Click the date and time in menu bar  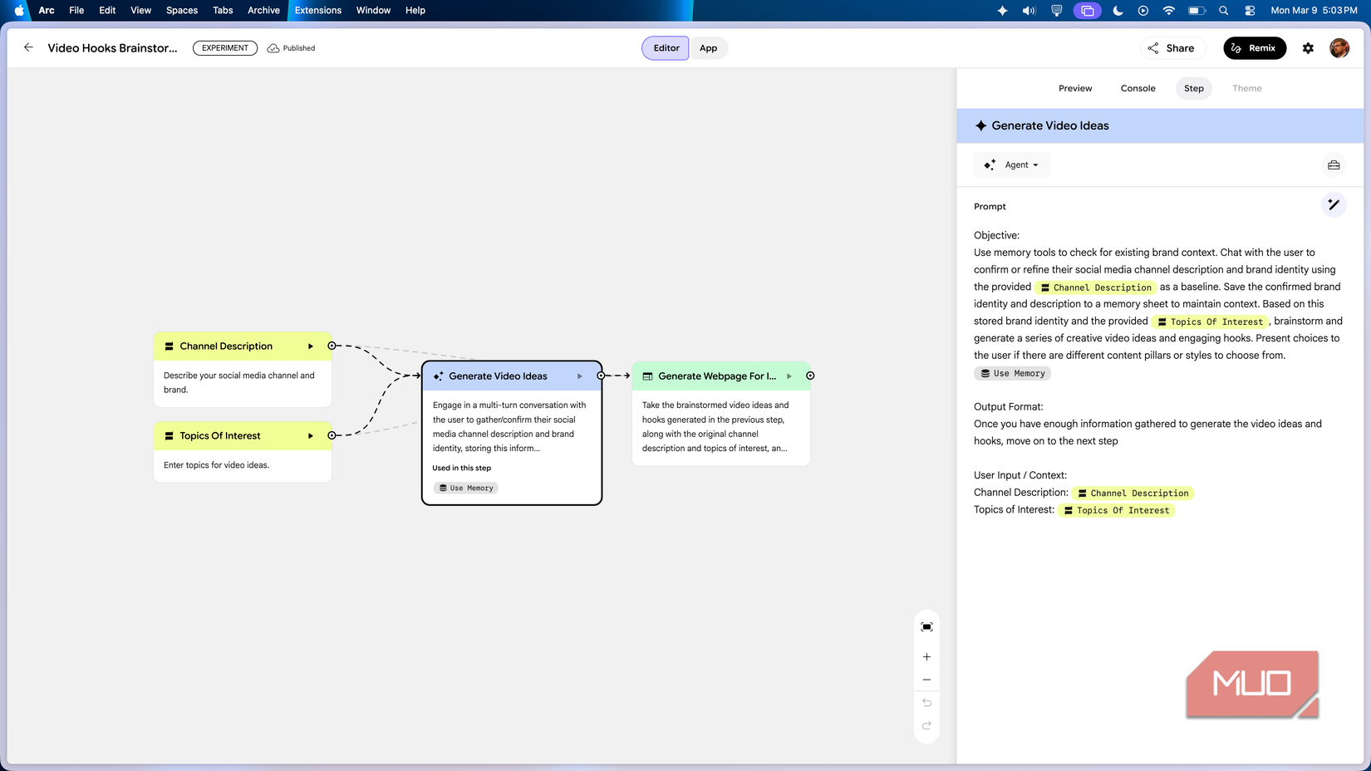click(1314, 10)
